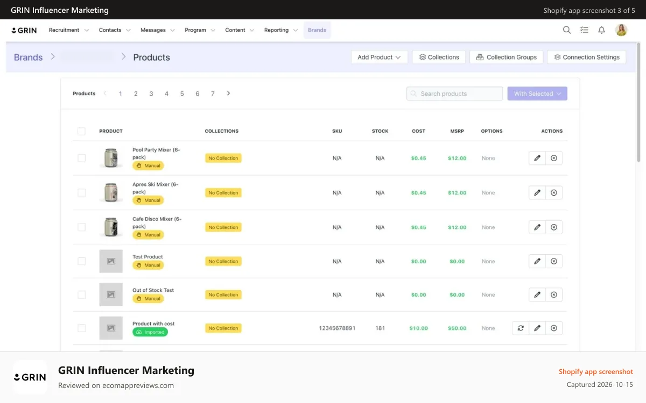Edit Apres Ski Mixer with pencil icon
The image size is (646, 403).
tap(537, 192)
